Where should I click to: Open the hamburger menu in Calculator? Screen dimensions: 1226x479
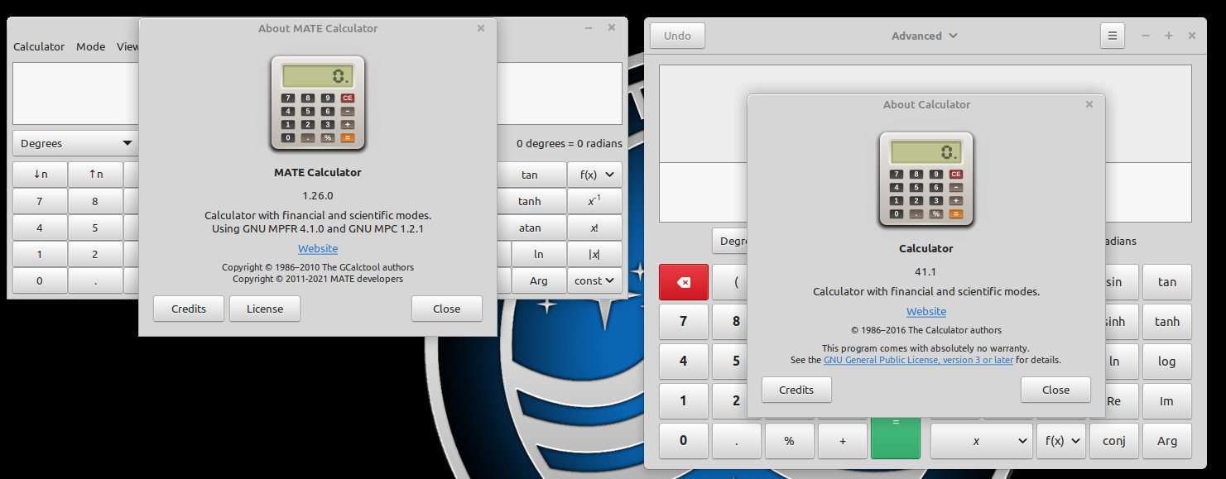1112,36
